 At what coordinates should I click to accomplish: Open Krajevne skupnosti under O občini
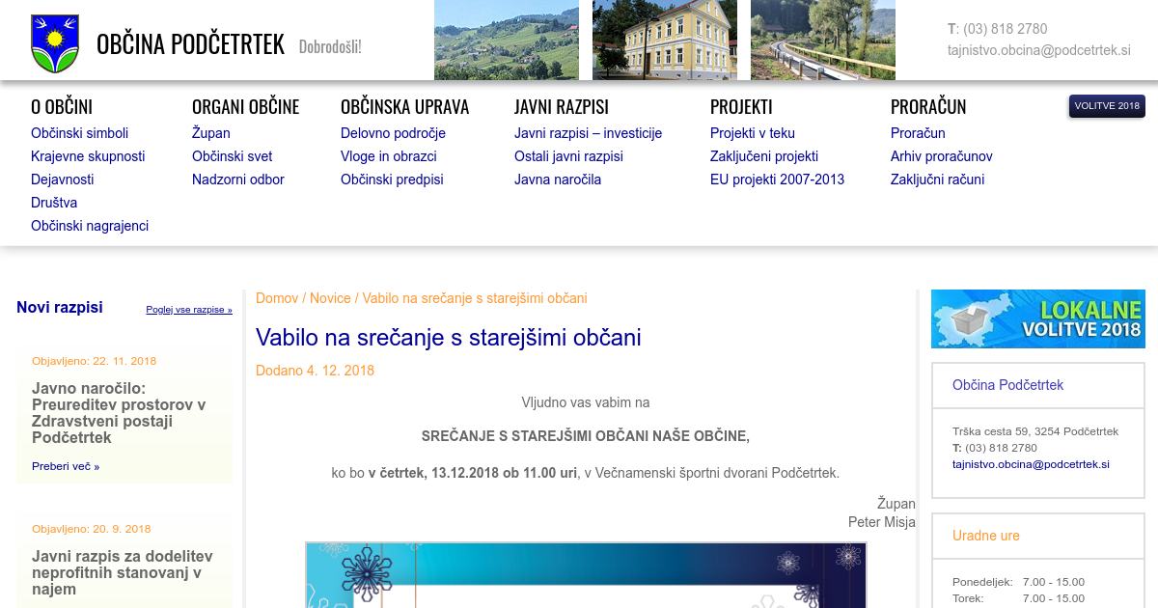click(x=88, y=156)
